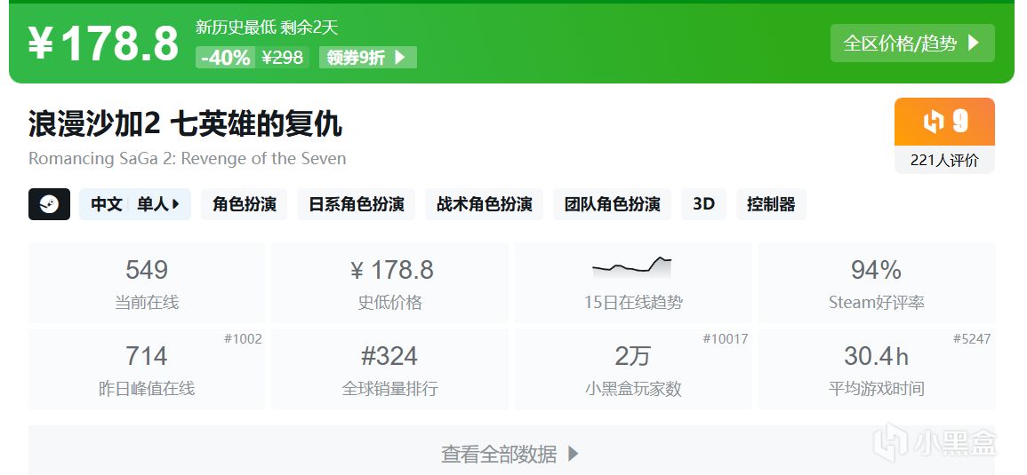The height and width of the screenshot is (475, 1027).
Task: Click the Steam platform icon tag
Action: pyautogui.click(x=49, y=204)
